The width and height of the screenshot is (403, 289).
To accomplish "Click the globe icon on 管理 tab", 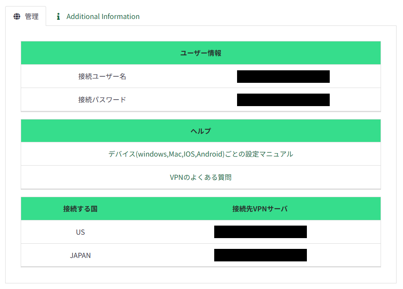I will (17, 16).
